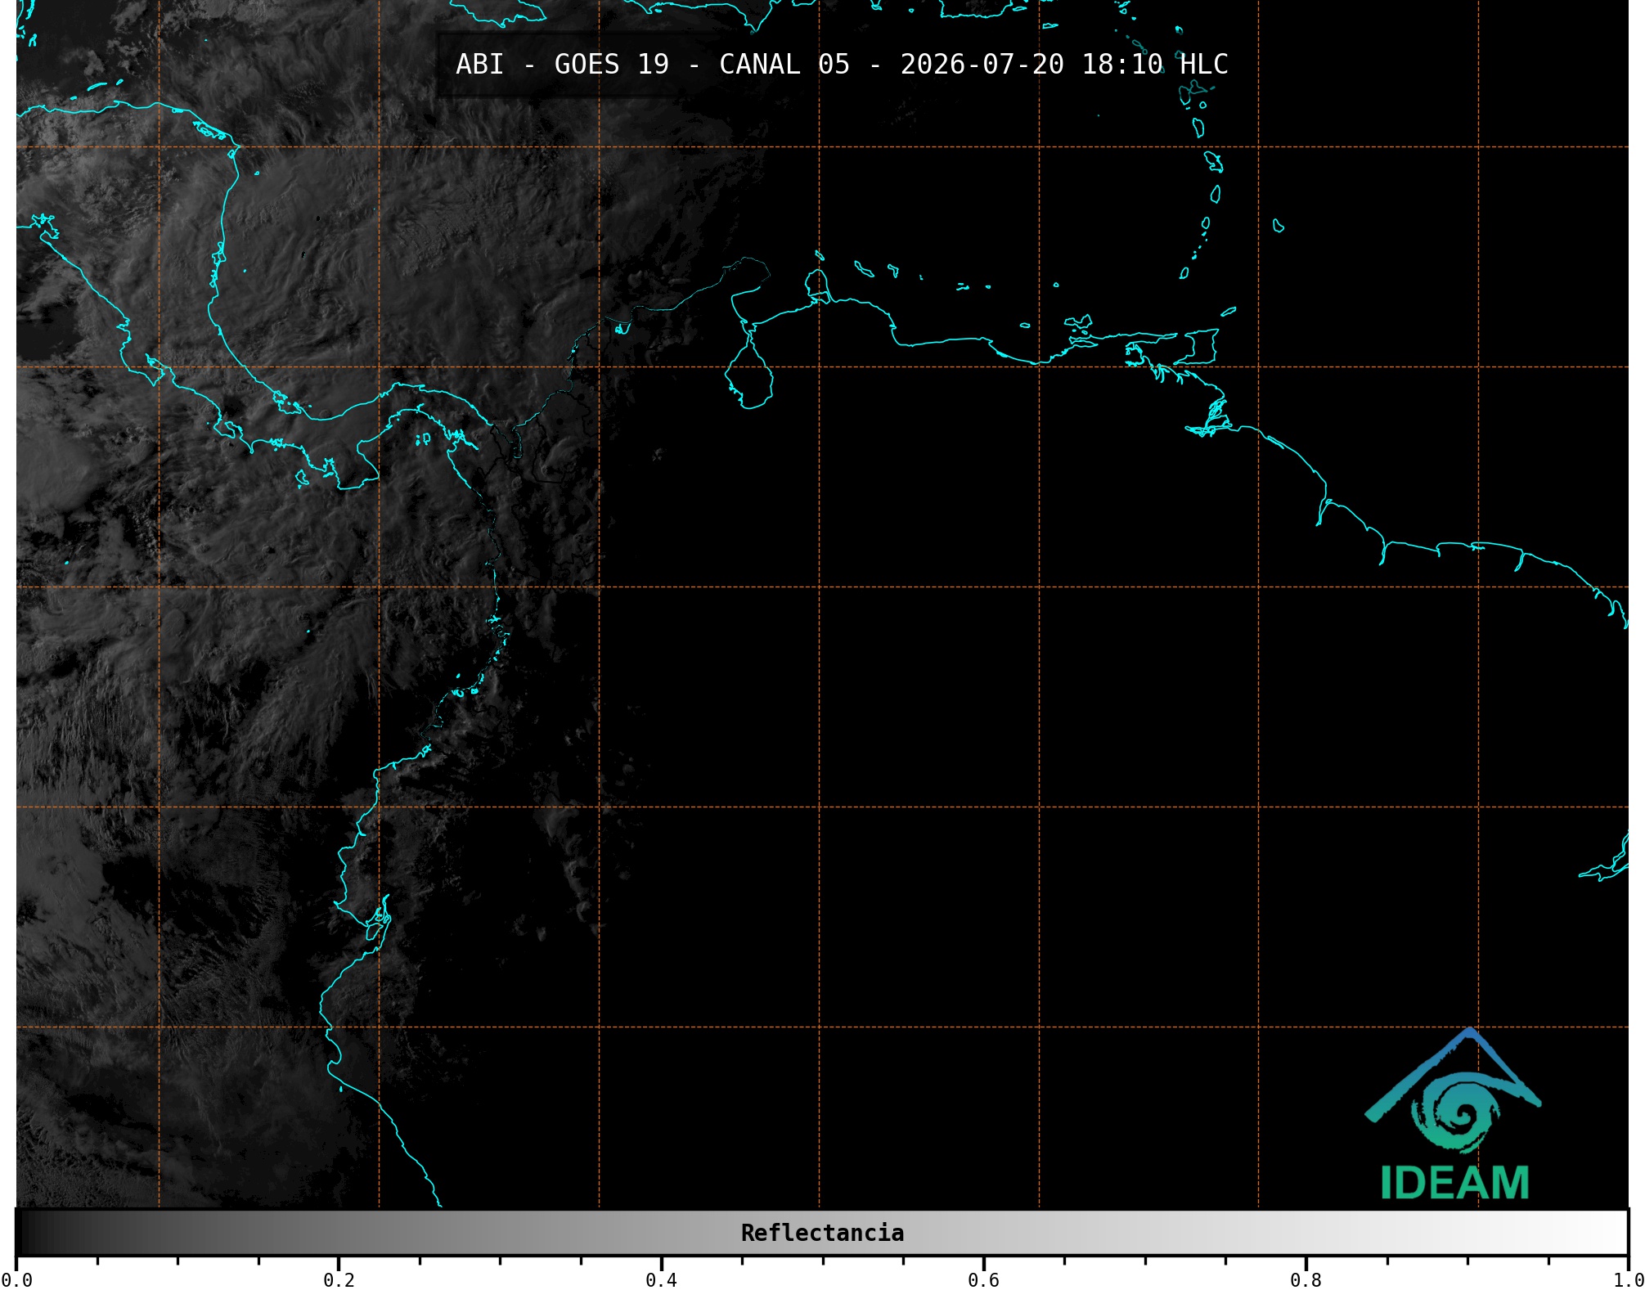1645x1290 pixels.
Task: Click the image title text ABI - GOES 19
Action: [x=562, y=65]
